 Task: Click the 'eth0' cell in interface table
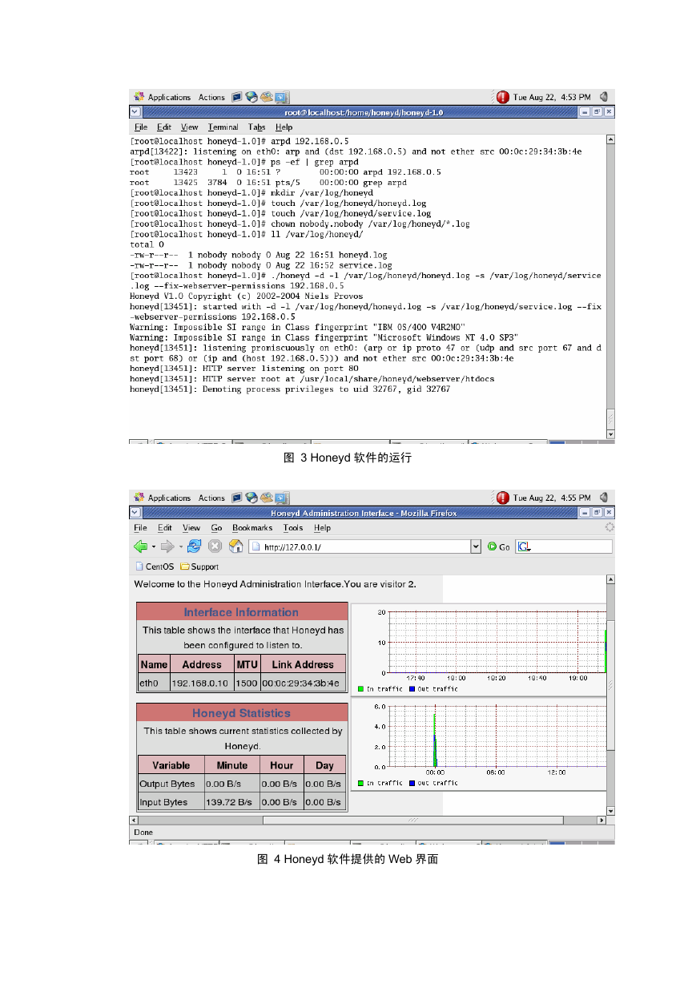(x=154, y=684)
